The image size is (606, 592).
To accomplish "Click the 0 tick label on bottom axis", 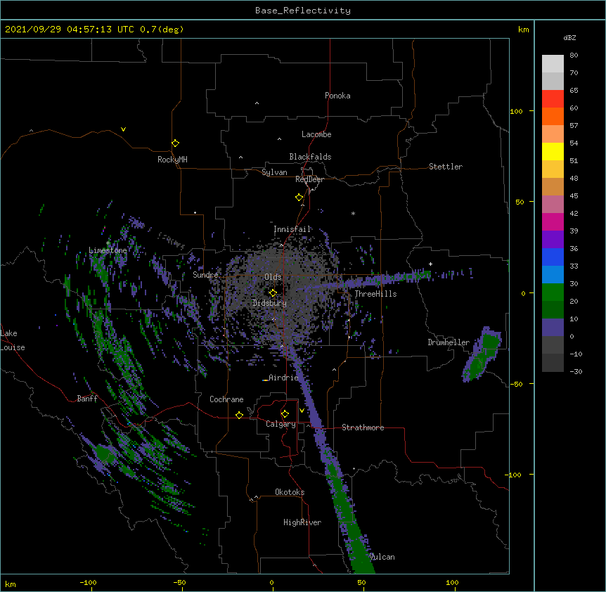I will point(271,582).
